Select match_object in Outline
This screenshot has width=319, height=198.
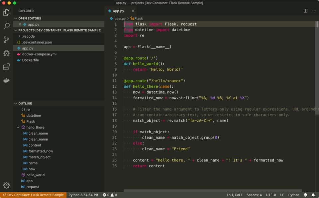pyautogui.click(x=58, y=157)
